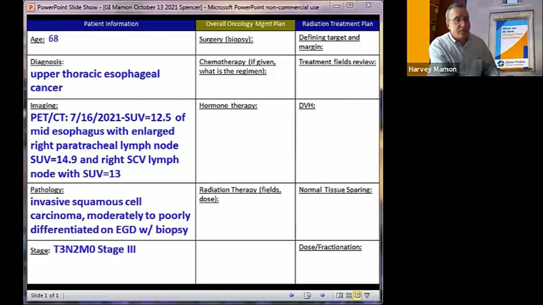The image size is (543, 305).
Task: Click the Patient Information column header
Action: point(111,24)
